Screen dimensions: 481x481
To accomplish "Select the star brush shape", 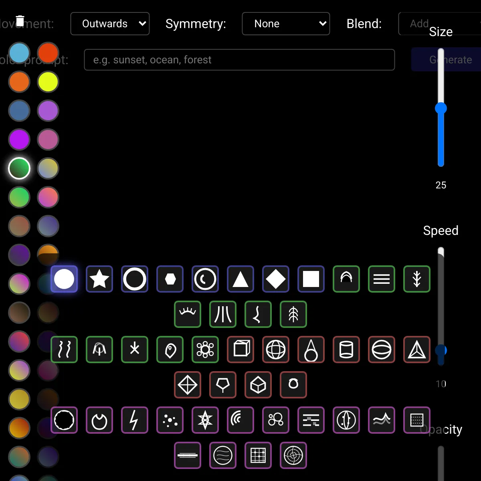I will point(99,279).
